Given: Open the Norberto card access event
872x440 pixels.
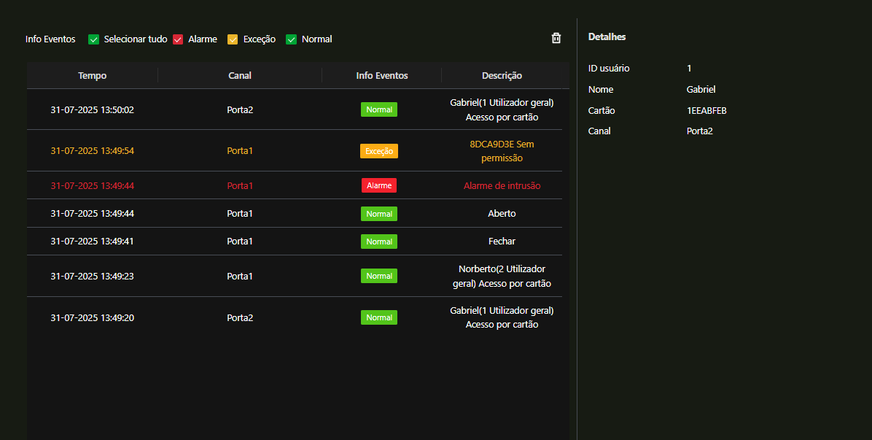Looking at the screenshot, I should 502,276.
